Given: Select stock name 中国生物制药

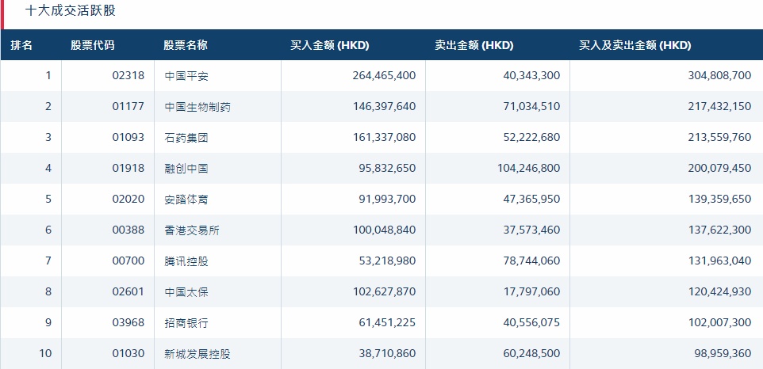Looking at the screenshot, I should (197, 107).
